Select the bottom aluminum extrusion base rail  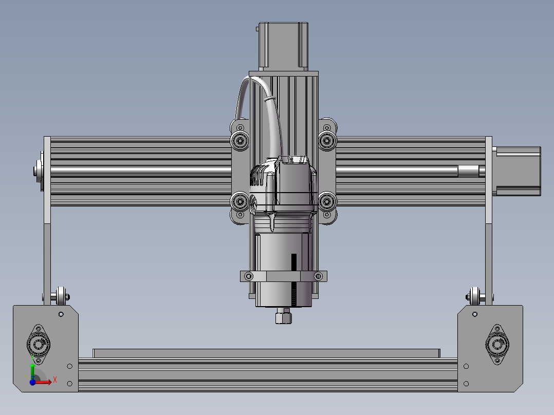(x=268, y=375)
